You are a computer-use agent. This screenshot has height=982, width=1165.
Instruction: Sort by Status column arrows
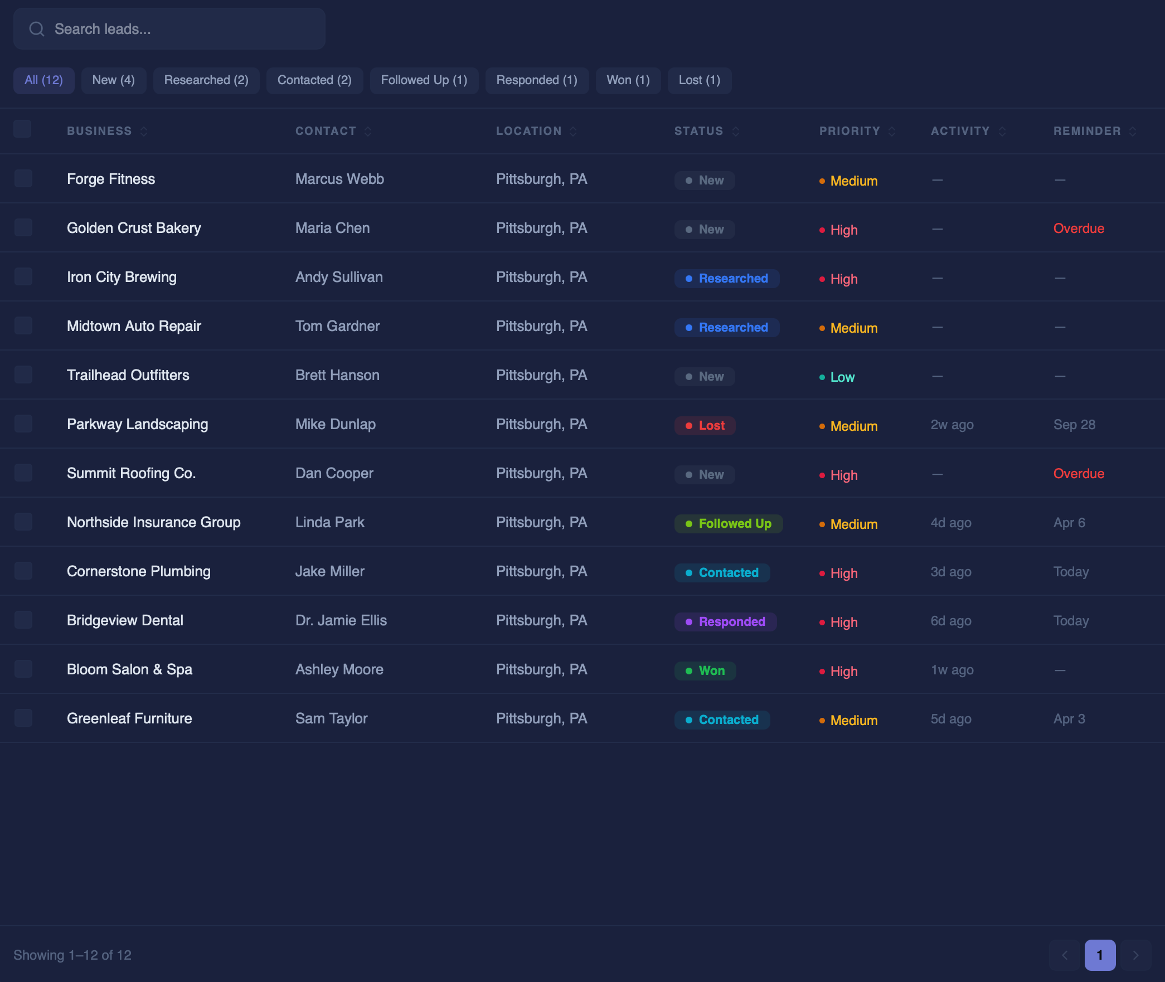[x=736, y=132]
